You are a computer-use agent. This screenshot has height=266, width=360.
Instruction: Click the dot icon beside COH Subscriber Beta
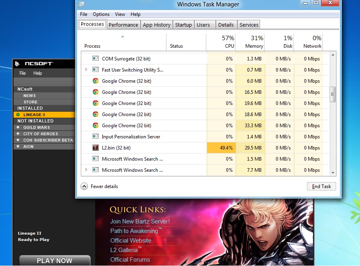pyautogui.click(x=18, y=140)
